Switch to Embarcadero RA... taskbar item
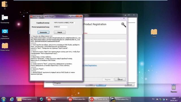 point(77,99)
